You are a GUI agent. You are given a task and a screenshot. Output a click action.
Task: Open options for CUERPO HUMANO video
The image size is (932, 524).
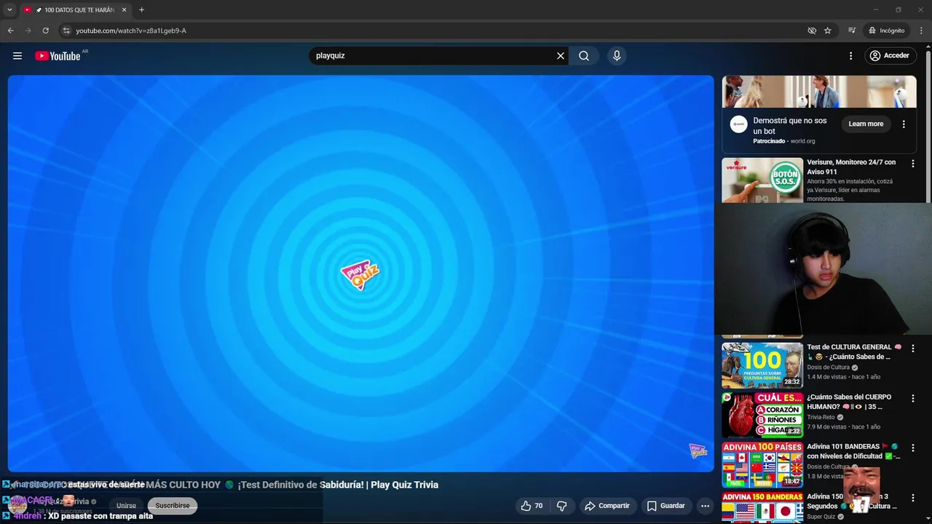tap(912, 399)
